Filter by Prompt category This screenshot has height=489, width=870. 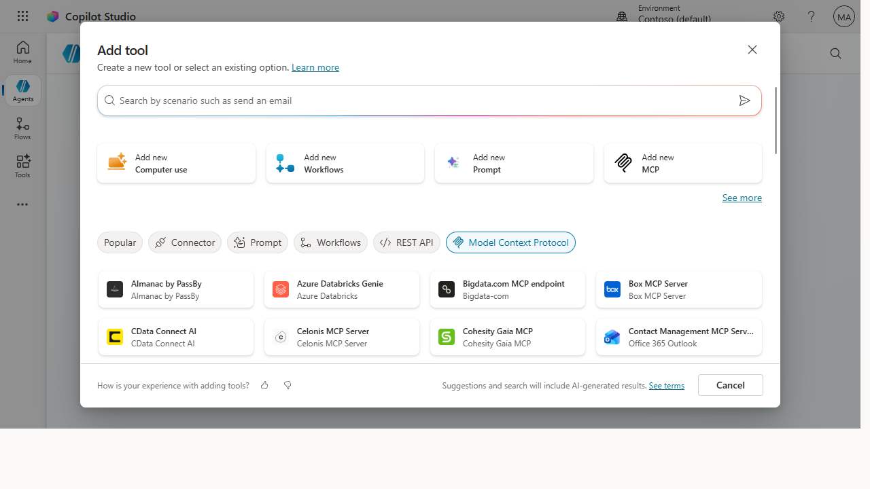click(258, 242)
